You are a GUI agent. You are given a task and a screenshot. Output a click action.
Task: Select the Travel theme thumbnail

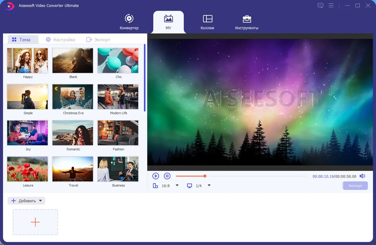[73, 169]
